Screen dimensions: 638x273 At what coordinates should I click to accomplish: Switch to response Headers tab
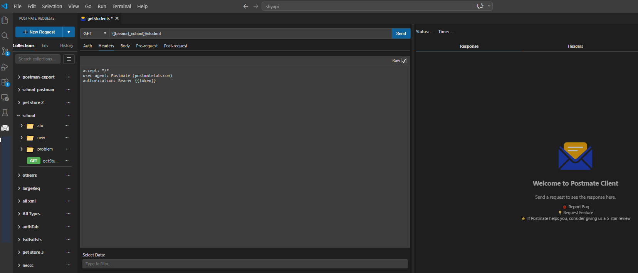coord(575,46)
